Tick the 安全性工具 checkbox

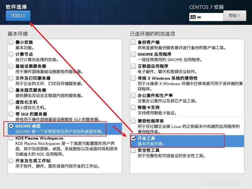[133, 150]
